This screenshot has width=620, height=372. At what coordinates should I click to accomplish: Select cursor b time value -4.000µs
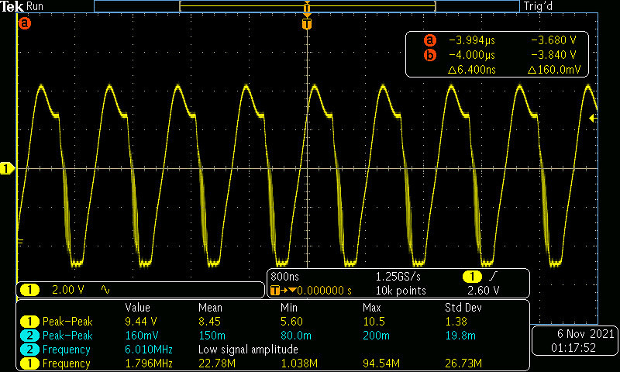pyautogui.click(x=472, y=55)
